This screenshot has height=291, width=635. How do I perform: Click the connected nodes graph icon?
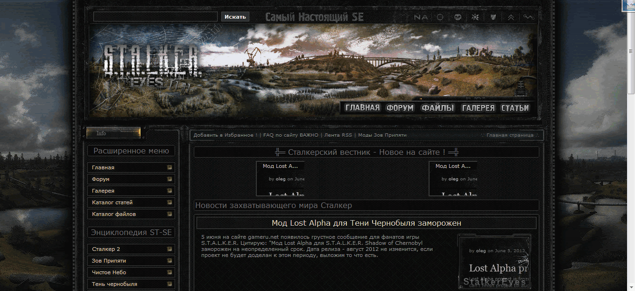(528, 17)
